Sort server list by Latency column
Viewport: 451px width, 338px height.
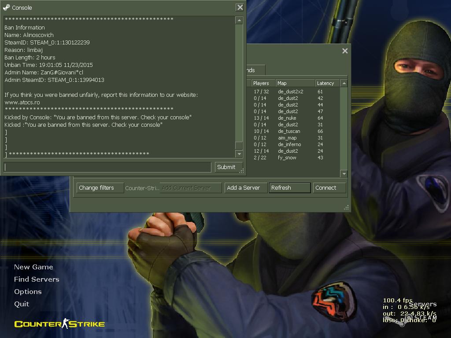point(327,83)
